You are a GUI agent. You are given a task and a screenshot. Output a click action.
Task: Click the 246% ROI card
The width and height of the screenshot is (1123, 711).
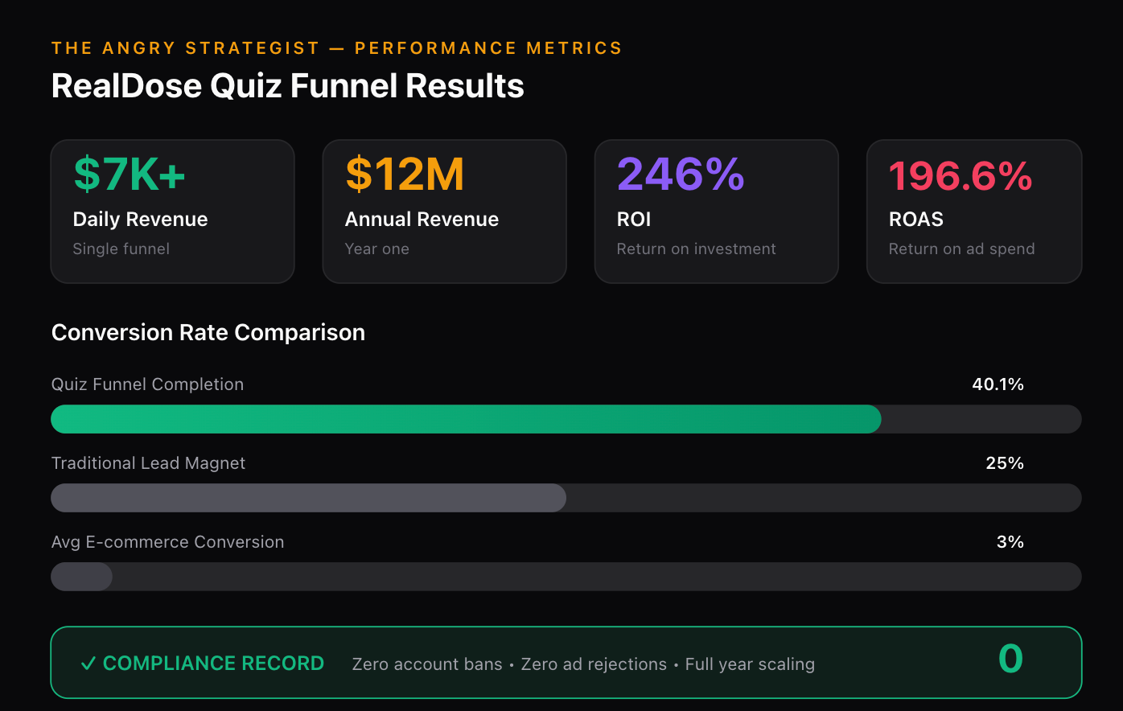(717, 212)
